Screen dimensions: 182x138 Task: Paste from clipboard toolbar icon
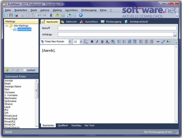(33, 15)
